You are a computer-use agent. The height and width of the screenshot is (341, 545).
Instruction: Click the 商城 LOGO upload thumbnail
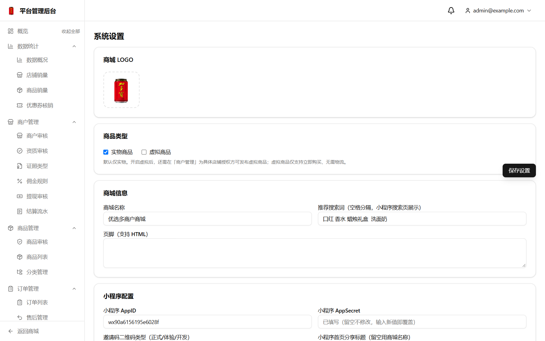click(121, 90)
